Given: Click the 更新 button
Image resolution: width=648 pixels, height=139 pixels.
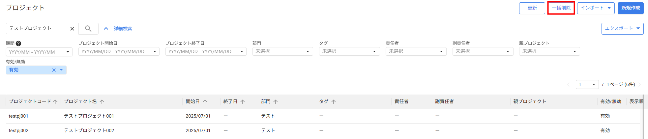Looking at the screenshot, I should click(532, 8).
